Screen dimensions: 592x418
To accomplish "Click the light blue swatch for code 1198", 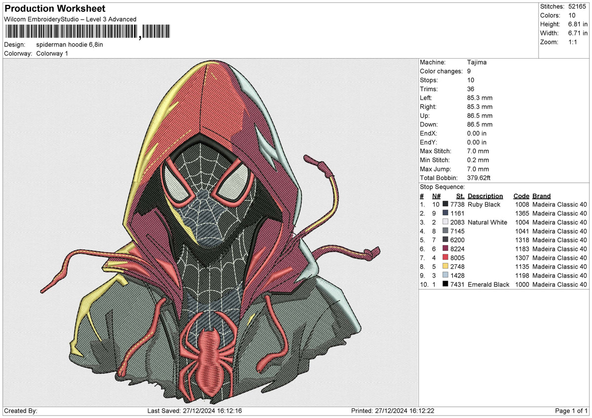I will pos(445,276).
